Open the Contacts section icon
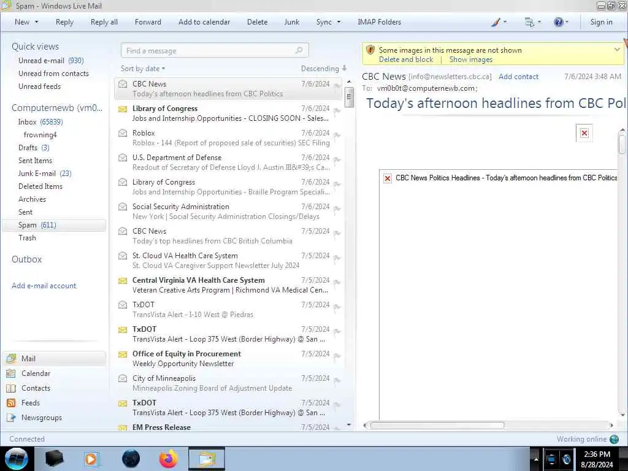Image resolution: width=628 pixels, height=471 pixels. (11, 388)
